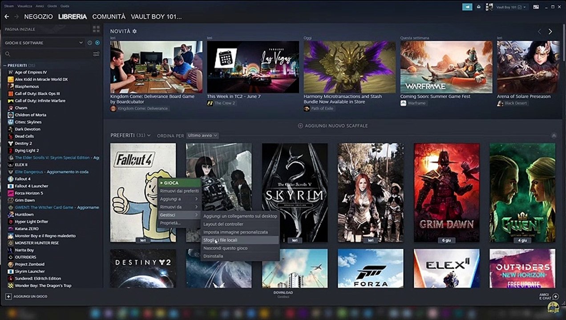Click the Destiny 2 sidebar icon
The image size is (566, 320).
(x=11, y=143)
